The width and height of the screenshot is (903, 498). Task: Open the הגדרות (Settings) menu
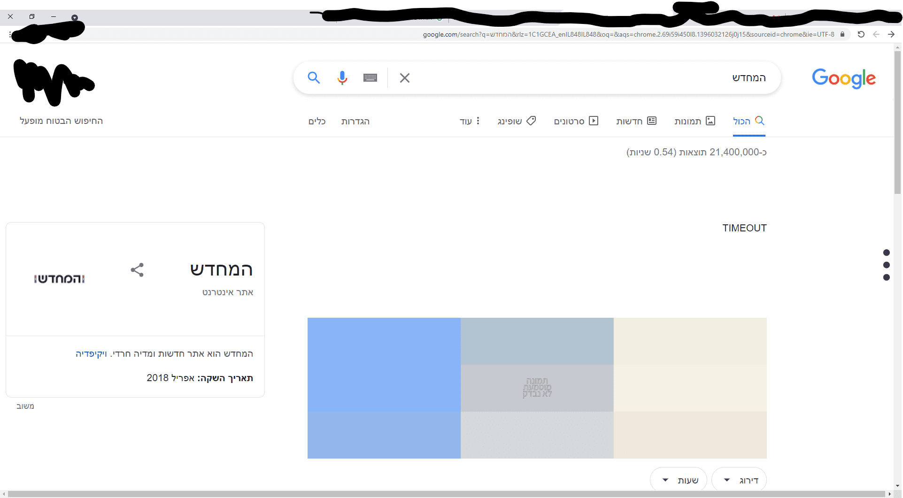tap(355, 121)
